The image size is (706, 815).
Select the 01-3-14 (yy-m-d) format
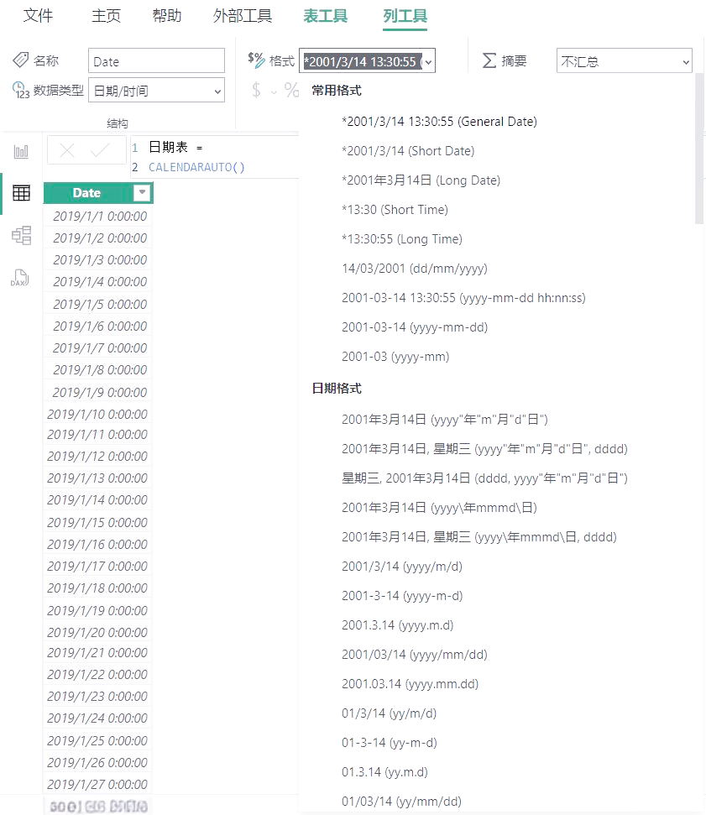(x=389, y=743)
